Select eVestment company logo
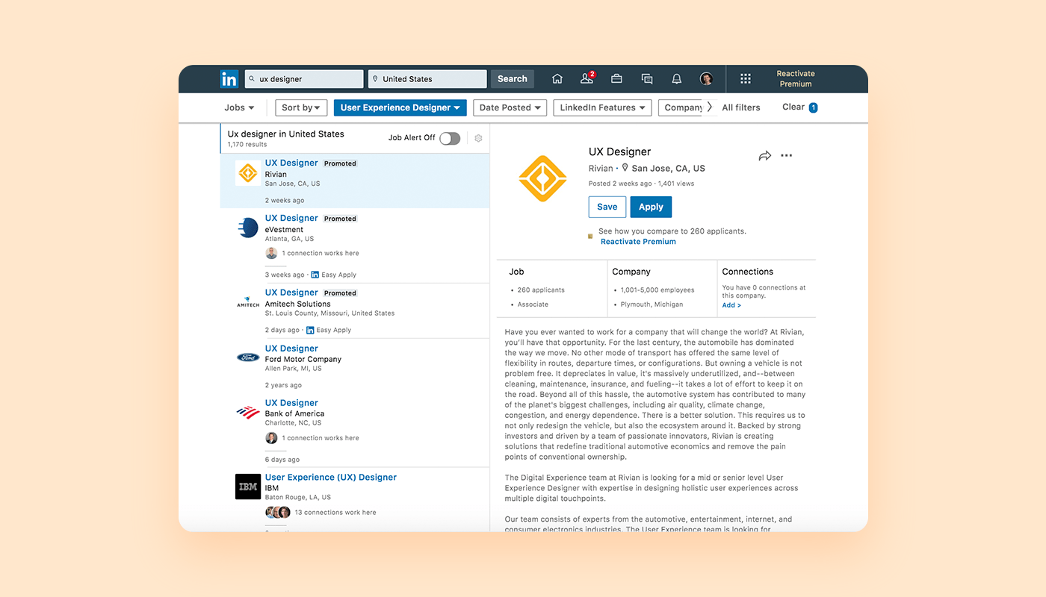This screenshot has width=1046, height=597. coord(247,228)
